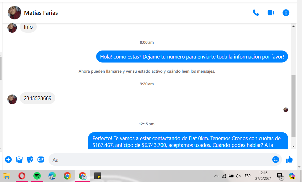Open more actions plus icon in composer

click(8, 160)
